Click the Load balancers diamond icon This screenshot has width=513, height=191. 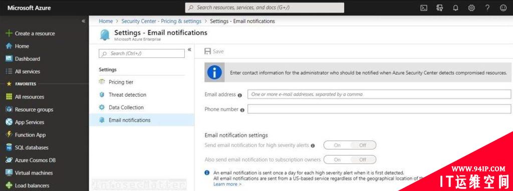coord(9,186)
